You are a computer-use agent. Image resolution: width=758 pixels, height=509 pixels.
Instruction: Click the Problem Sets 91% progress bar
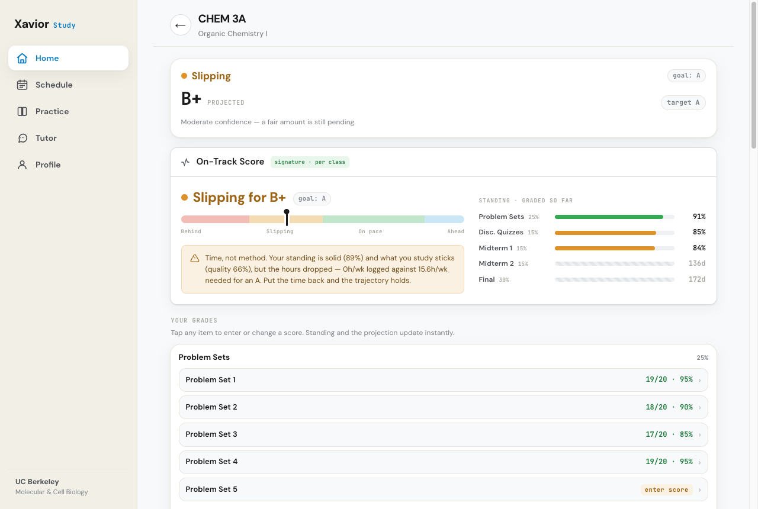click(614, 217)
